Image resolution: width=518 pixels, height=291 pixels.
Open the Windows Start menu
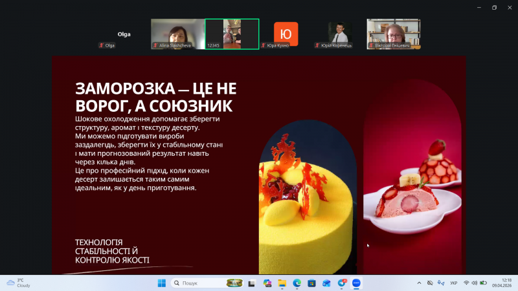pos(161,283)
